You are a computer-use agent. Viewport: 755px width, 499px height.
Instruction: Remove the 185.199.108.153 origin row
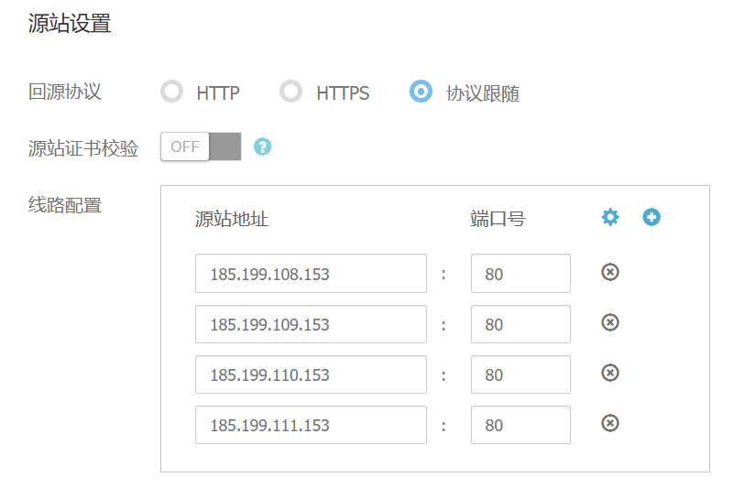click(610, 272)
